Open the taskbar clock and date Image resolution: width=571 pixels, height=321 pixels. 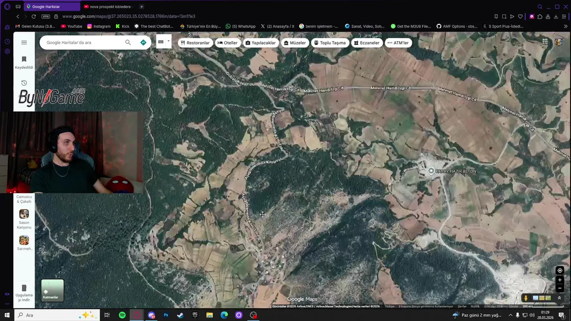click(x=545, y=315)
